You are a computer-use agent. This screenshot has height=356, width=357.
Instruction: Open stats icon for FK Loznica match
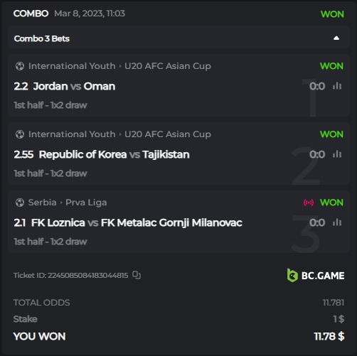(337, 222)
